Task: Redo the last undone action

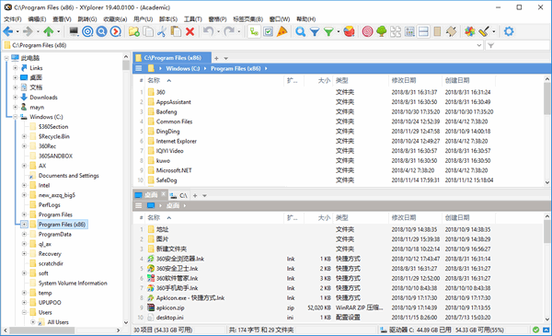Action: pyautogui.click(x=229, y=31)
